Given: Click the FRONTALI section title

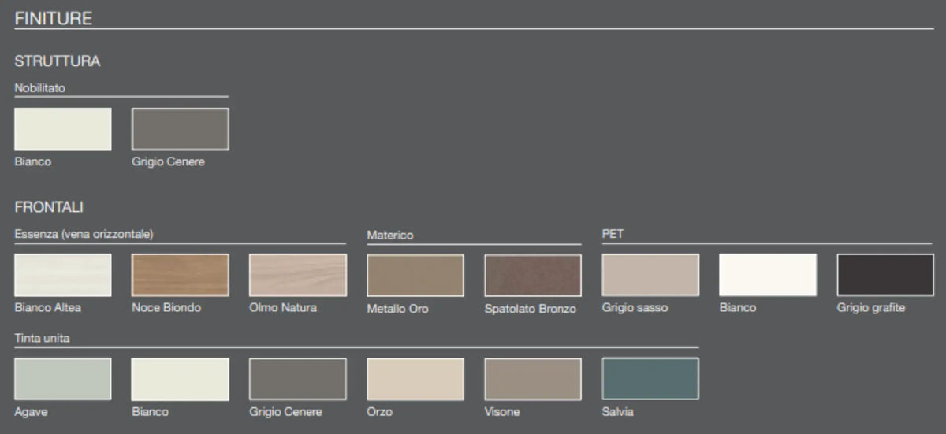Looking at the screenshot, I should [x=49, y=207].
